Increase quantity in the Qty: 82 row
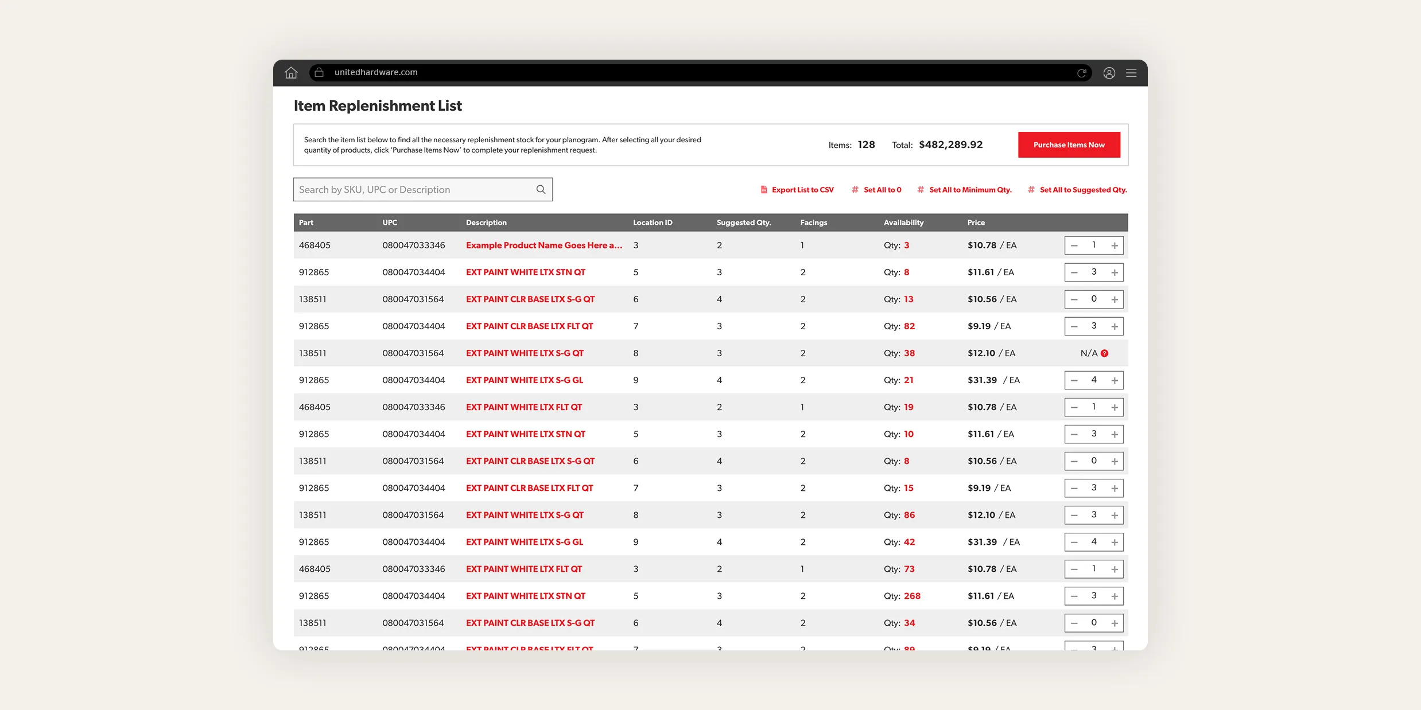1421x710 pixels. tap(1115, 326)
